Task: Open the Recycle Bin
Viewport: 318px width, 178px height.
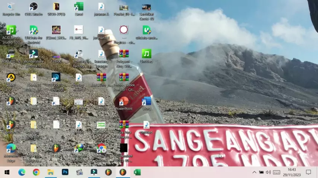Action: (x=11, y=7)
